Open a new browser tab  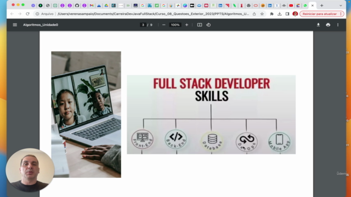click(x=322, y=5)
